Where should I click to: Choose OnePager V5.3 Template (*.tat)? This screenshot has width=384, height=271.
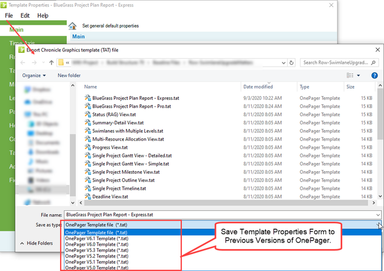(97, 250)
